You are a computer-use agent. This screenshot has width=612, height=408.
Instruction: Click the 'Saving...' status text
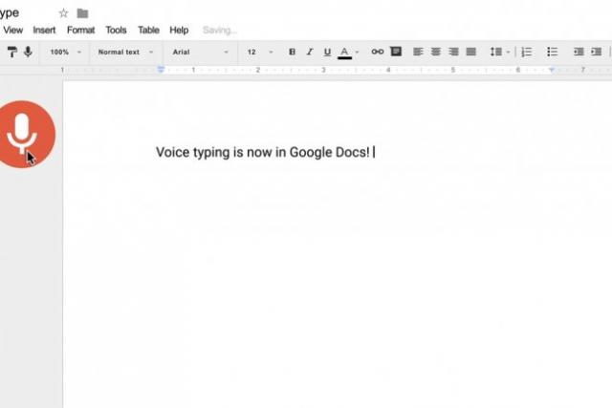220,30
